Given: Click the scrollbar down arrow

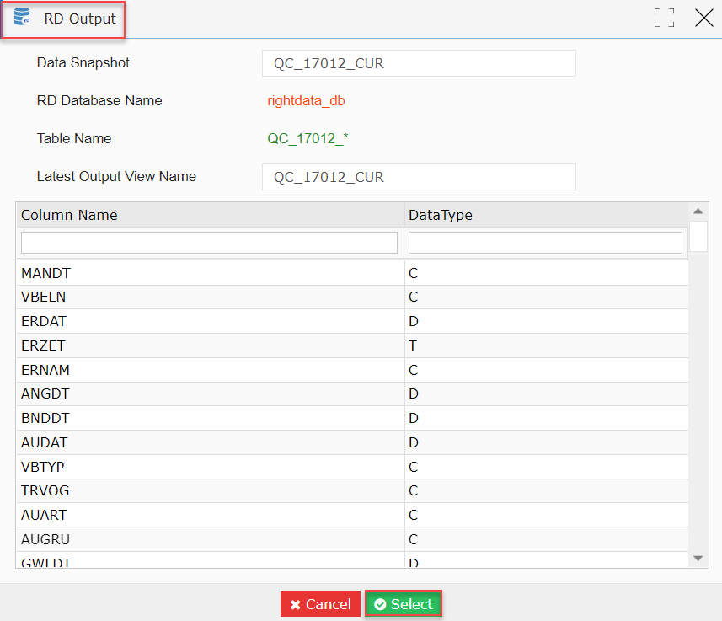Looking at the screenshot, I should coord(698,559).
